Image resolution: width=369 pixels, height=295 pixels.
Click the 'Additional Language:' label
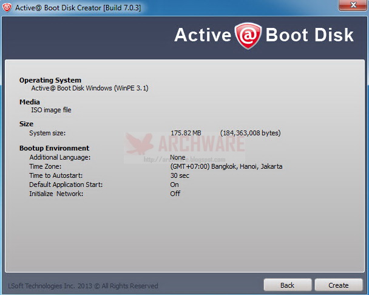tap(59, 157)
